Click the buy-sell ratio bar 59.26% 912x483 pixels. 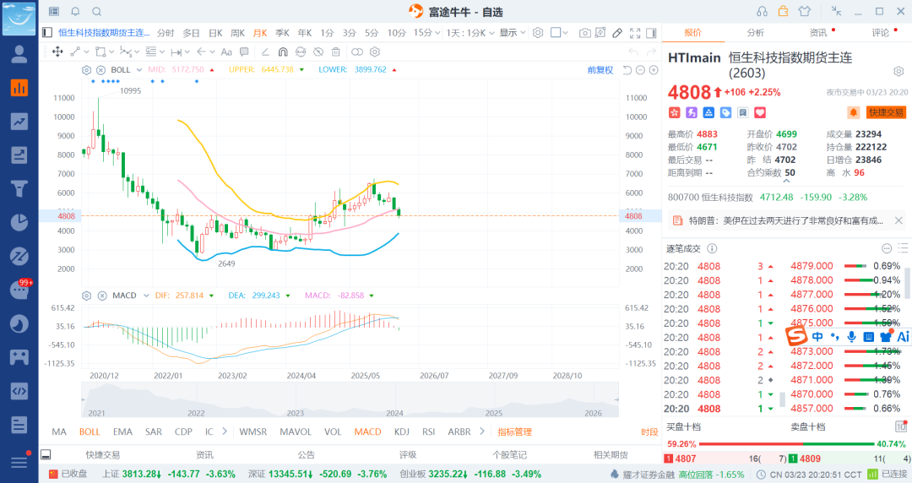tap(786, 444)
